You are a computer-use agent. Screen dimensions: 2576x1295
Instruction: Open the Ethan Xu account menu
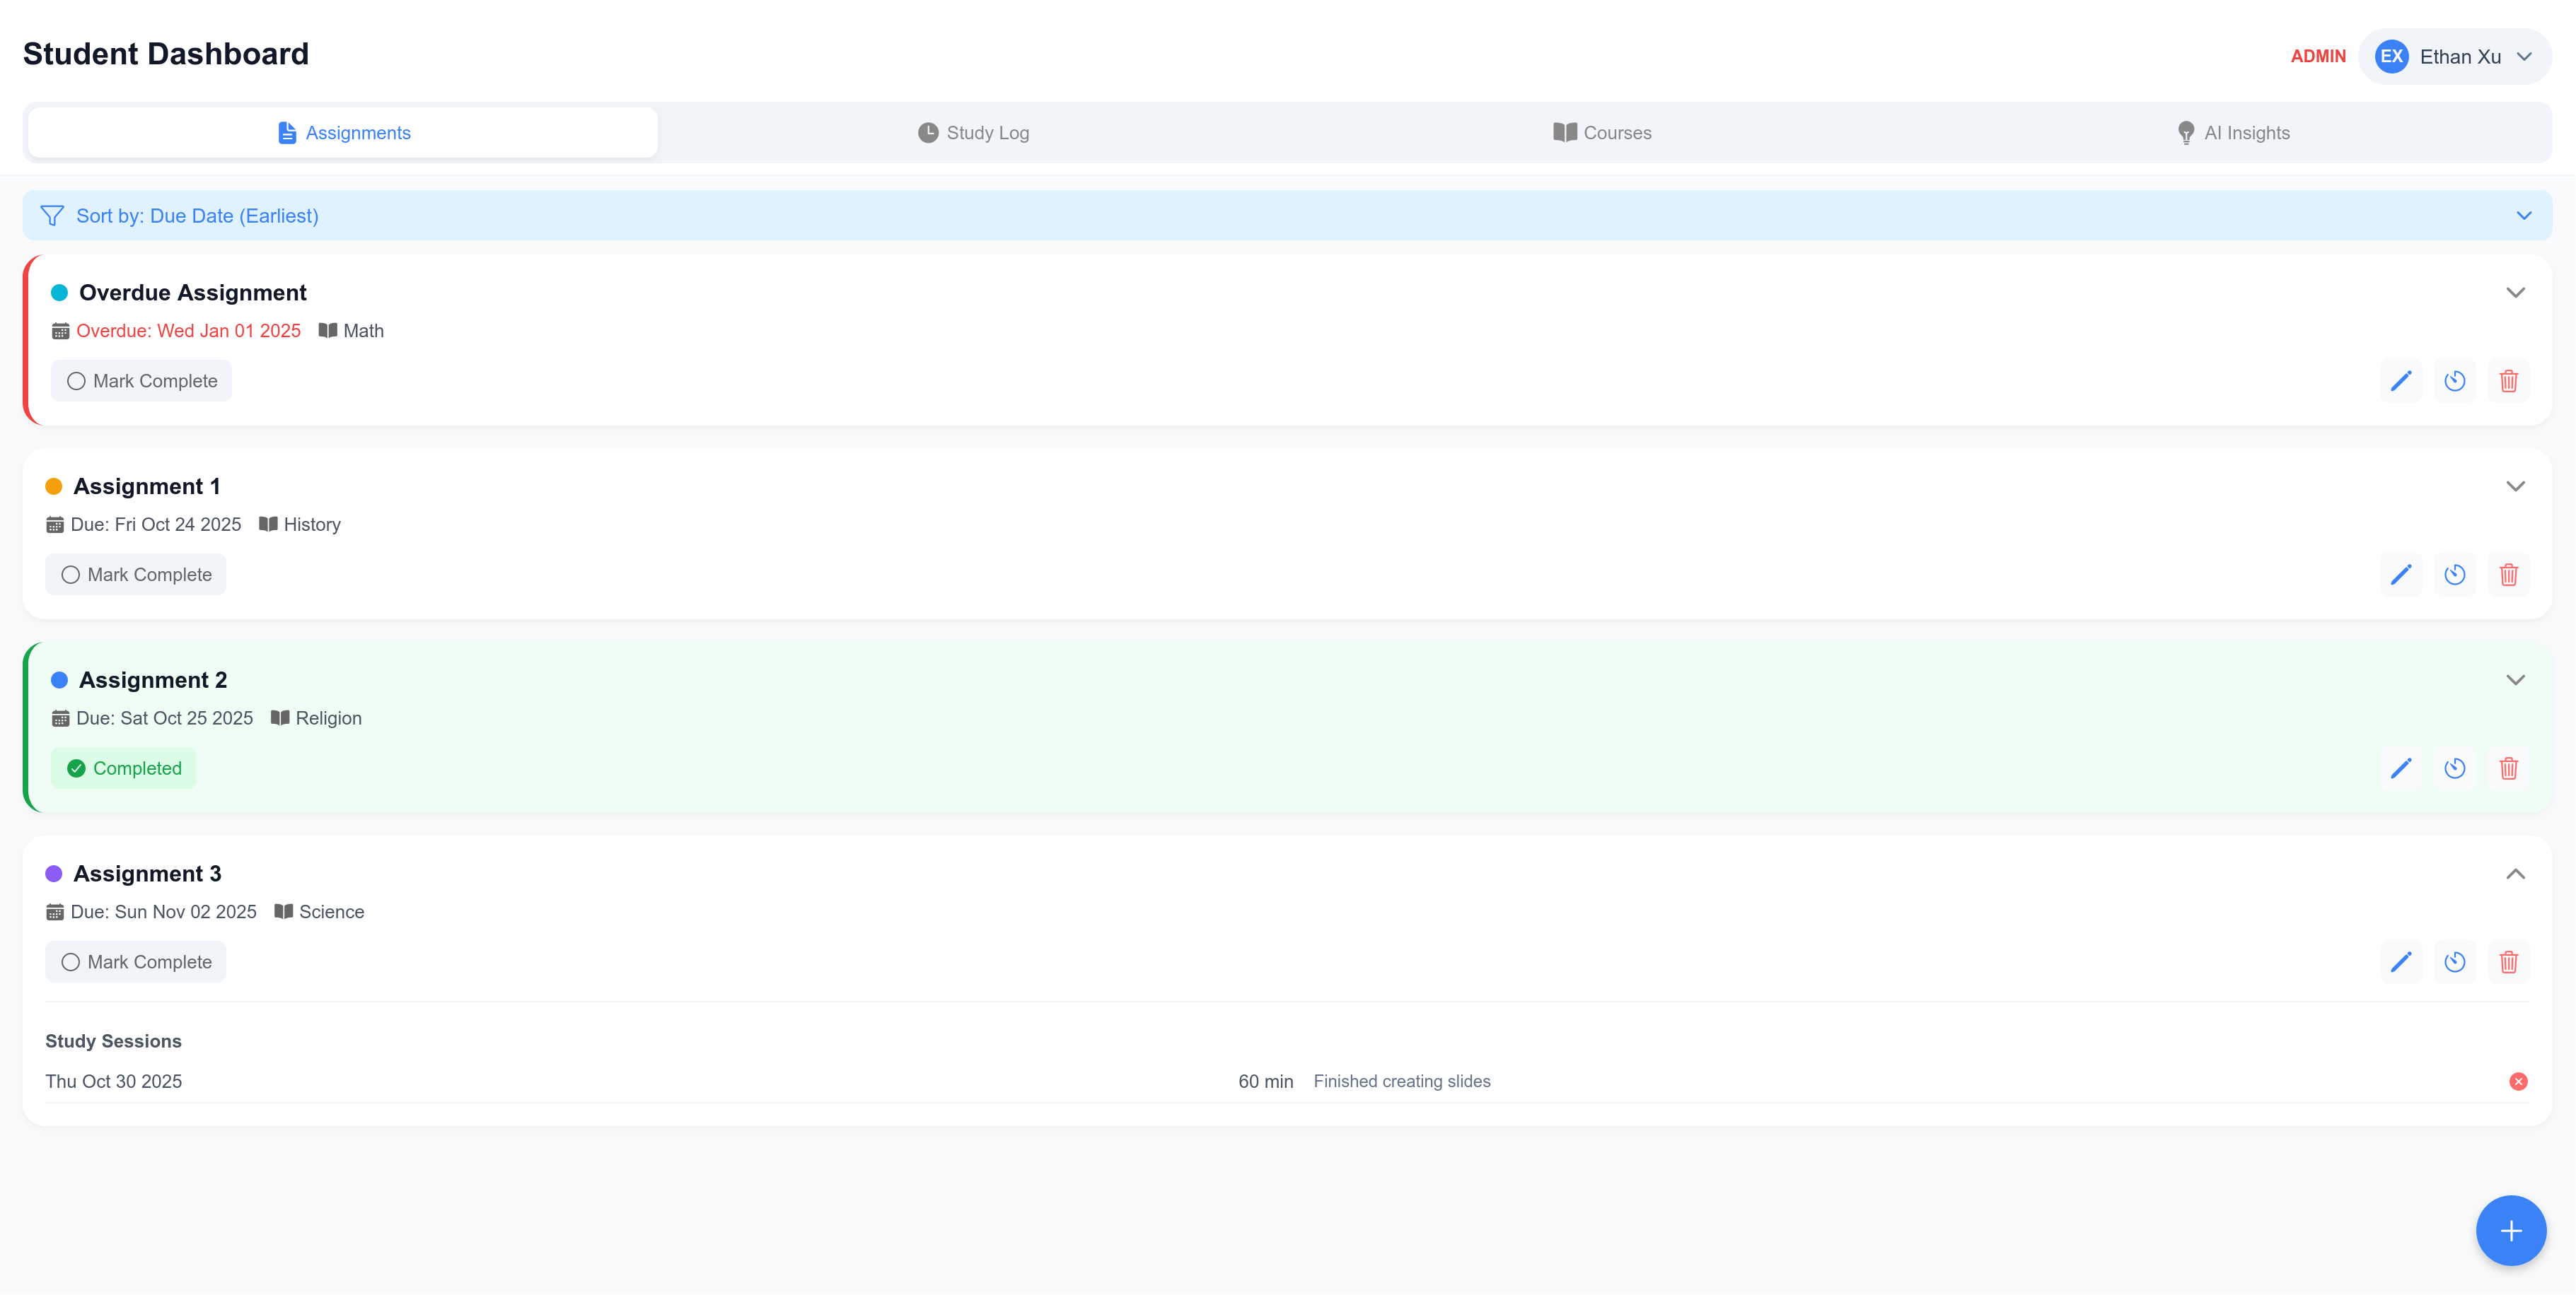click(x=2455, y=57)
